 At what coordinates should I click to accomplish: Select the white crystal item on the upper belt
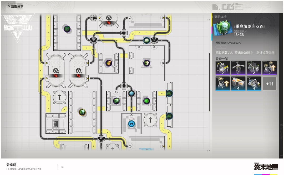146,40
